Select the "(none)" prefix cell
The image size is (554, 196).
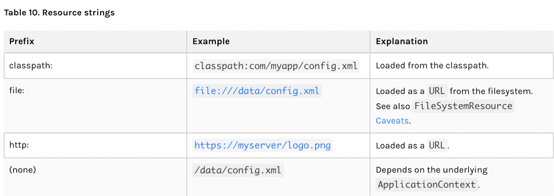(x=22, y=170)
